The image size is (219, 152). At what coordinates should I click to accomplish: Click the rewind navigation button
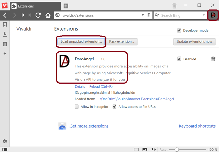[x=23, y=15]
